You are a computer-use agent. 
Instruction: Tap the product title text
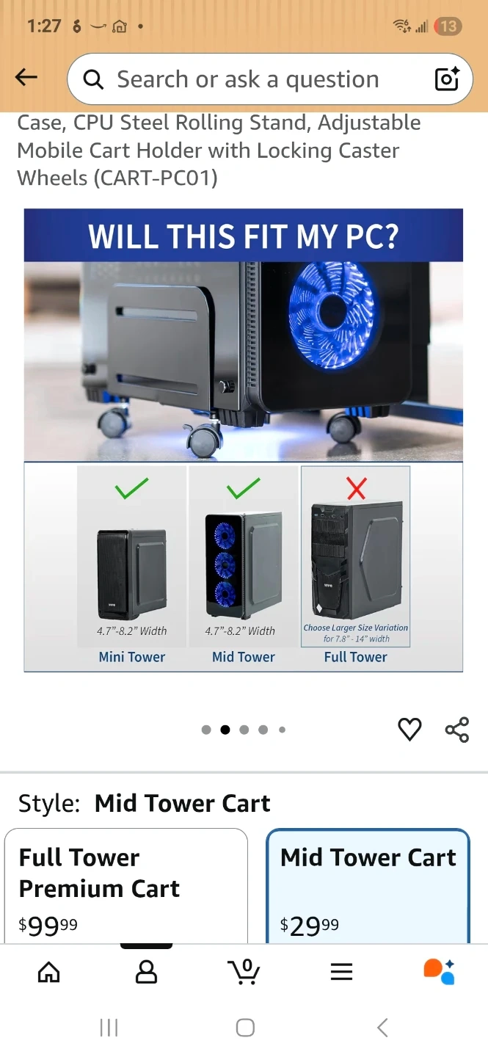point(219,150)
